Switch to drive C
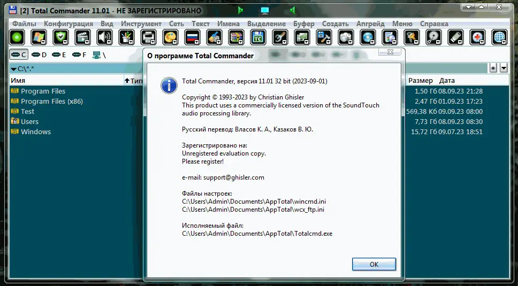518x286 pixels. [x=19, y=55]
